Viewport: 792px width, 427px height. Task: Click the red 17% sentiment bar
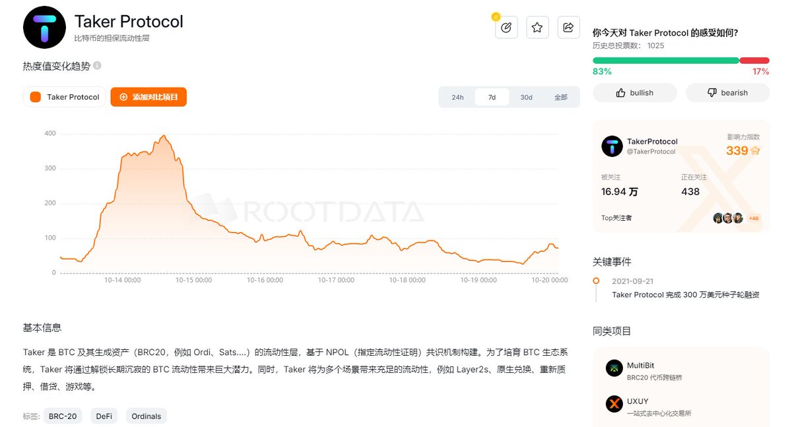click(x=754, y=61)
